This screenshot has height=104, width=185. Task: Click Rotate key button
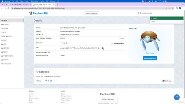[x=166, y=81]
